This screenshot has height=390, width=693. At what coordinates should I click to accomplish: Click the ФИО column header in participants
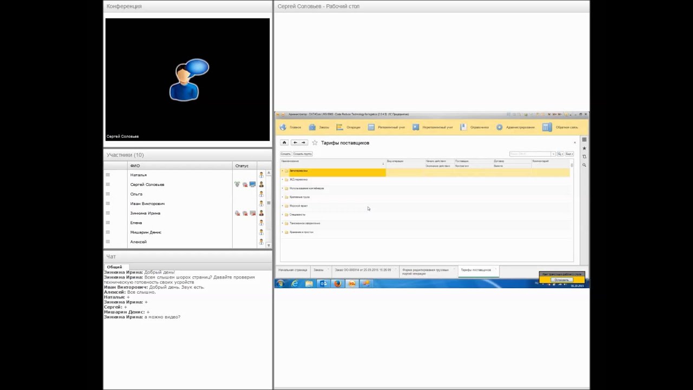click(180, 166)
